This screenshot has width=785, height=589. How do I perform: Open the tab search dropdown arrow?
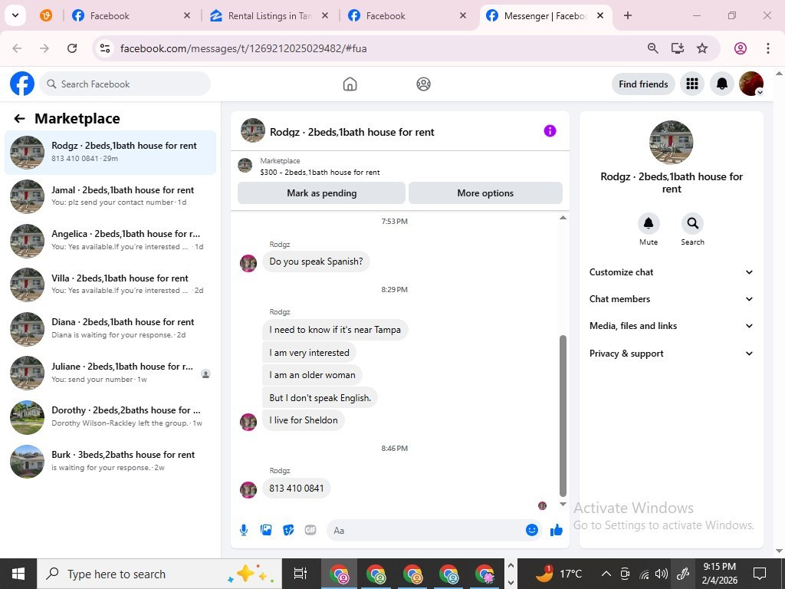(x=15, y=15)
